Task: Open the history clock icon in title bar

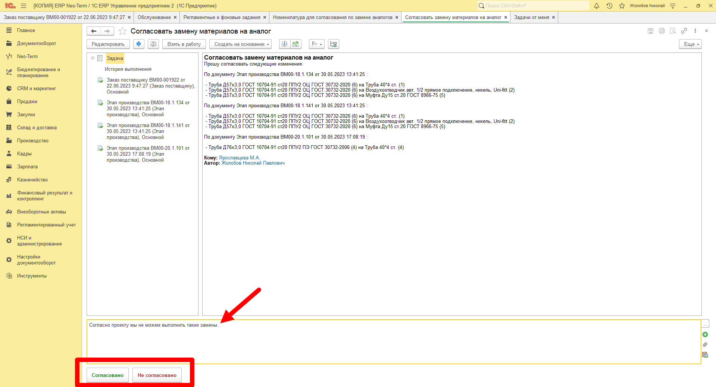Action: [609, 6]
